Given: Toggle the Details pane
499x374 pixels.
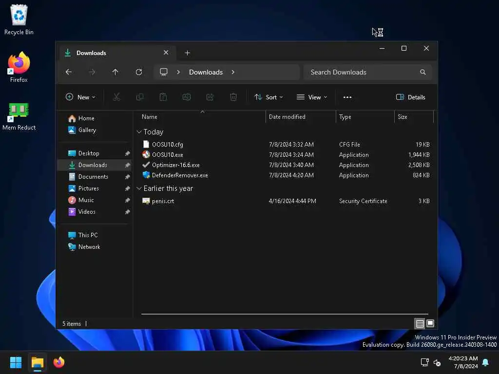Looking at the screenshot, I should click(410, 97).
